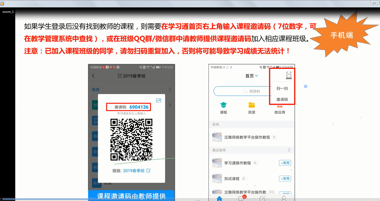Expand the 教案 row chevron
This screenshot has width=380, height=201.
pos(170,89)
